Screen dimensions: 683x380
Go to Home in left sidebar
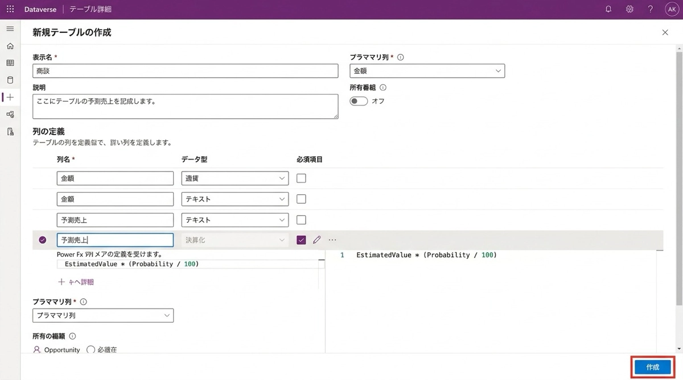click(10, 46)
